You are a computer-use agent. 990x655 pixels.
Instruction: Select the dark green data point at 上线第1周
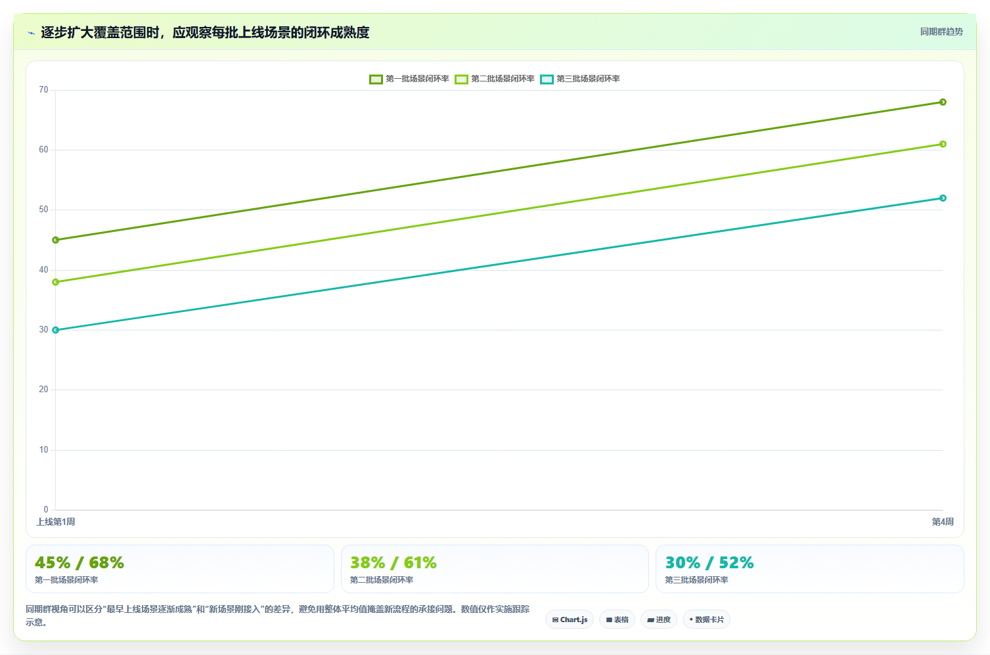click(56, 240)
